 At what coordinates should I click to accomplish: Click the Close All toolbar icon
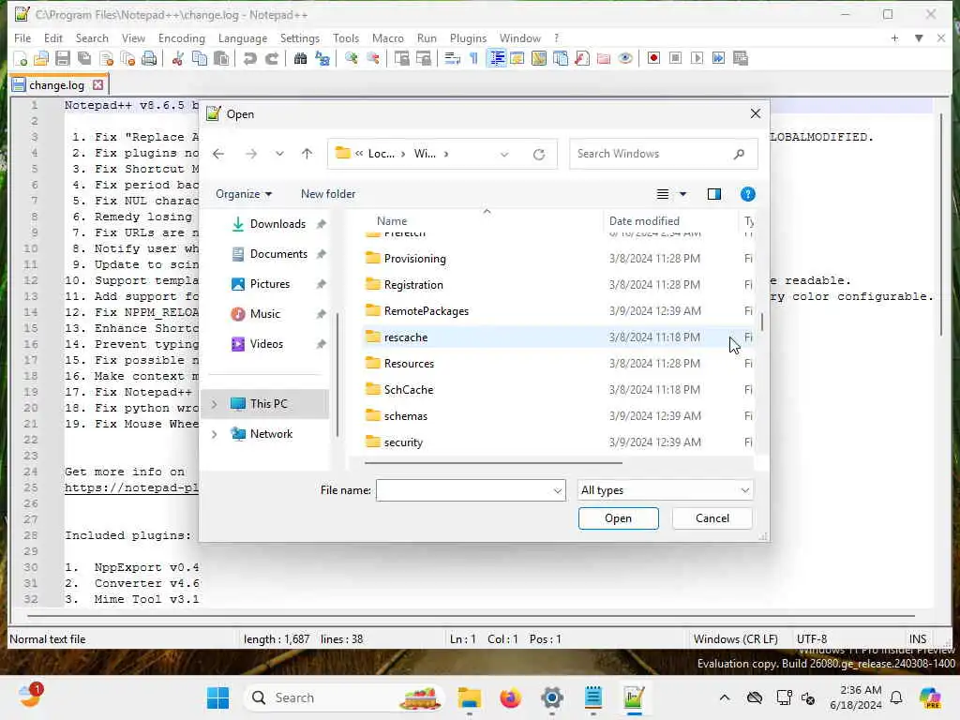point(127,59)
